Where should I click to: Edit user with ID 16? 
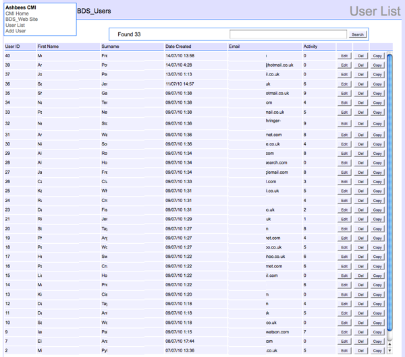(x=344, y=266)
